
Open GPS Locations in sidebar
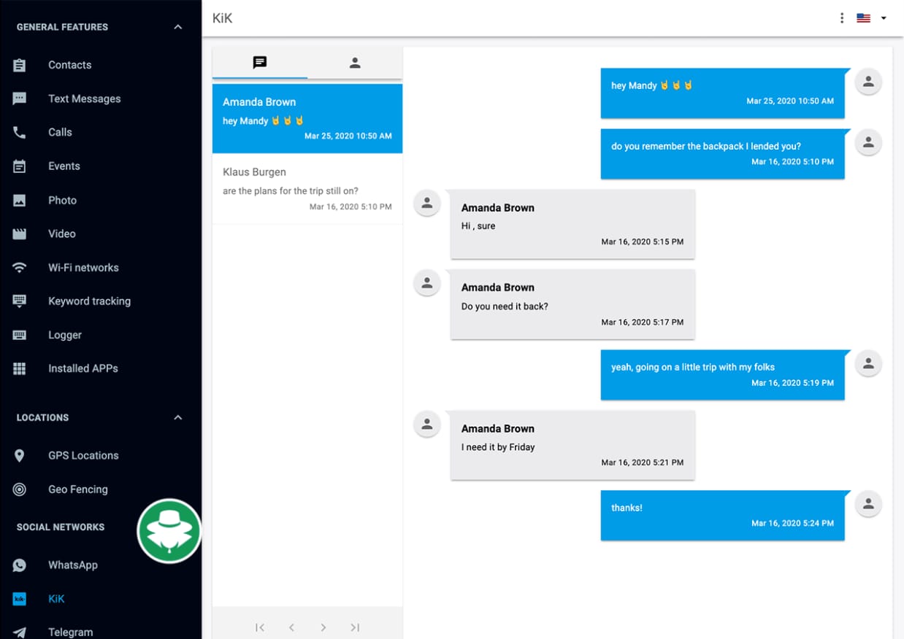coord(83,455)
